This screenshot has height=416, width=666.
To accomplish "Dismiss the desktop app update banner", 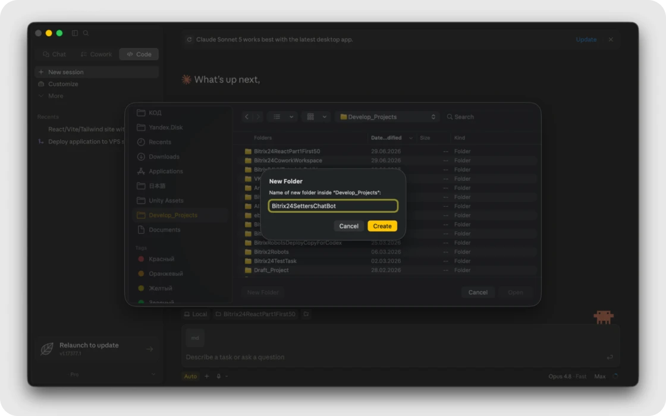I will (611, 39).
